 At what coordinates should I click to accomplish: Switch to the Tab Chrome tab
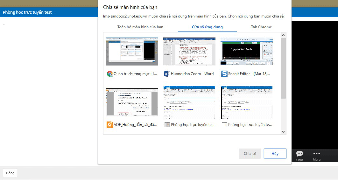pyautogui.click(x=261, y=27)
